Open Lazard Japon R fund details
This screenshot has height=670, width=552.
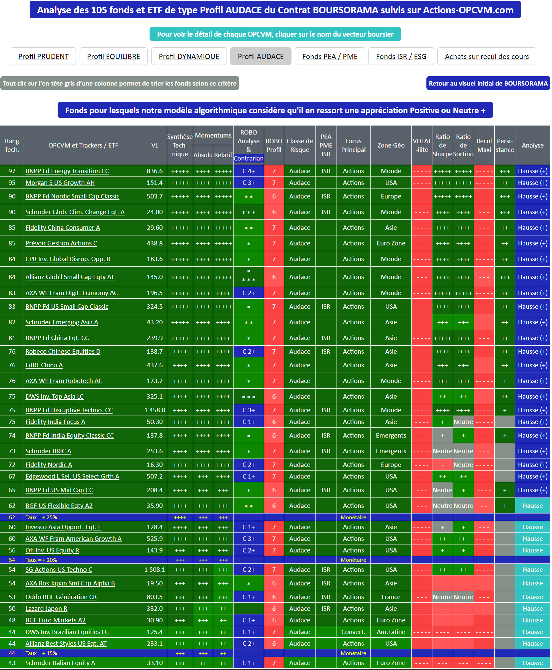[47, 609]
